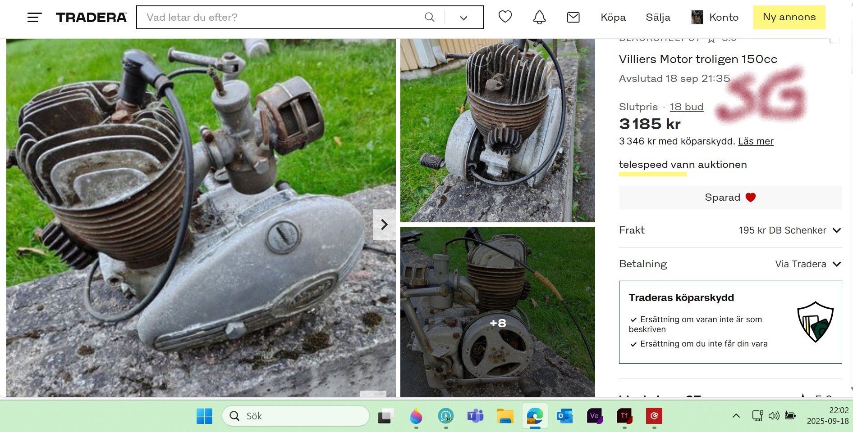Open the display/network tray icon

click(757, 416)
